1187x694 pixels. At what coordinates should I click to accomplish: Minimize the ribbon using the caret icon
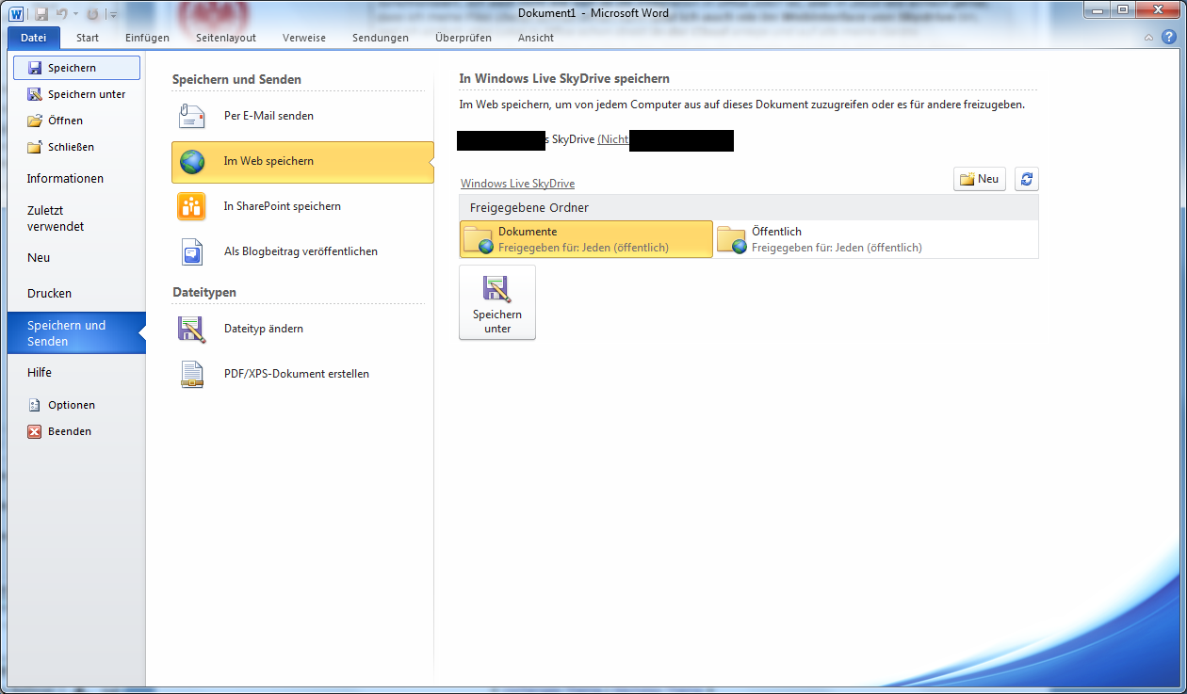[1148, 38]
